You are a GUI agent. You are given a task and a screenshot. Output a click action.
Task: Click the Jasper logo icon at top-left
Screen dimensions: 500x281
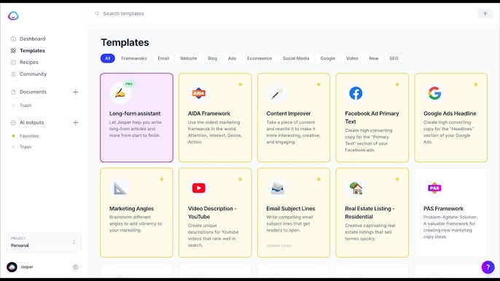pos(13,15)
